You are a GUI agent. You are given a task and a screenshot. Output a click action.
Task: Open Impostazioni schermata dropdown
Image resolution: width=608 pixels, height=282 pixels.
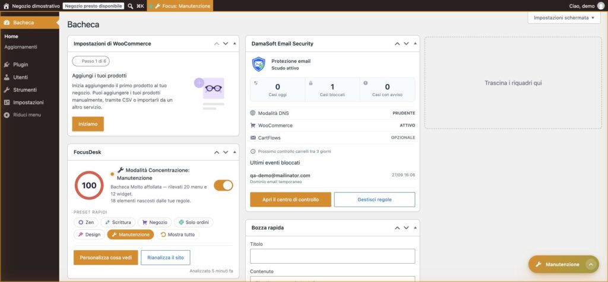(x=564, y=18)
